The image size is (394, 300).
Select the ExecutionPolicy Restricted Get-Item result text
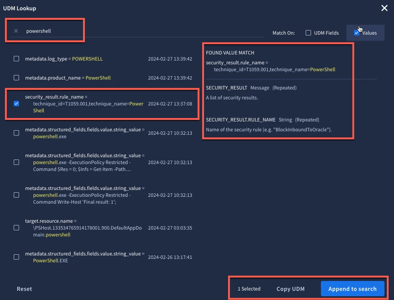tap(85, 162)
